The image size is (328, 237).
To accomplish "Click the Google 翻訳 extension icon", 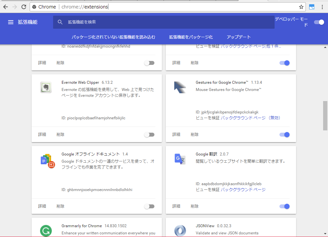I will point(179,159).
